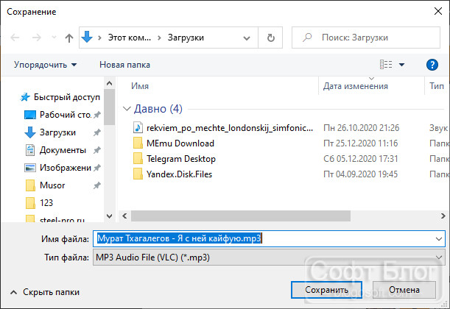Click the Поиск: Загрузки search field

[366, 38]
